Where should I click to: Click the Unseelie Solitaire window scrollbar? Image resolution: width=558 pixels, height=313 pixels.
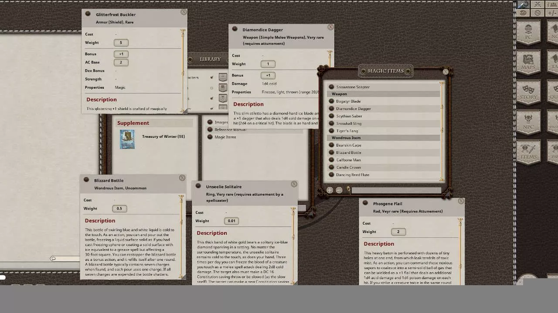point(293,246)
